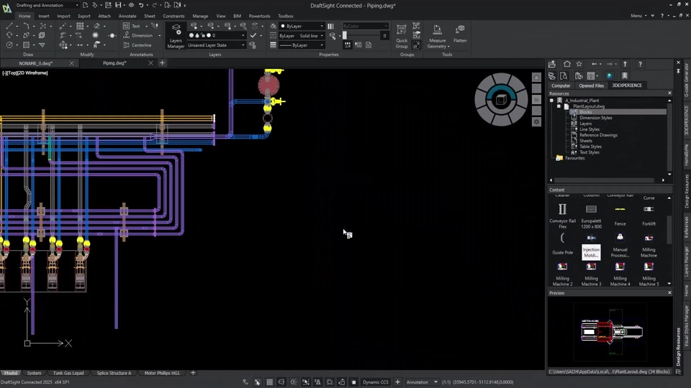Click the Print preview eye icon
Image resolution: width=691 pixels, height=388 pixels.
click(131, 5)
